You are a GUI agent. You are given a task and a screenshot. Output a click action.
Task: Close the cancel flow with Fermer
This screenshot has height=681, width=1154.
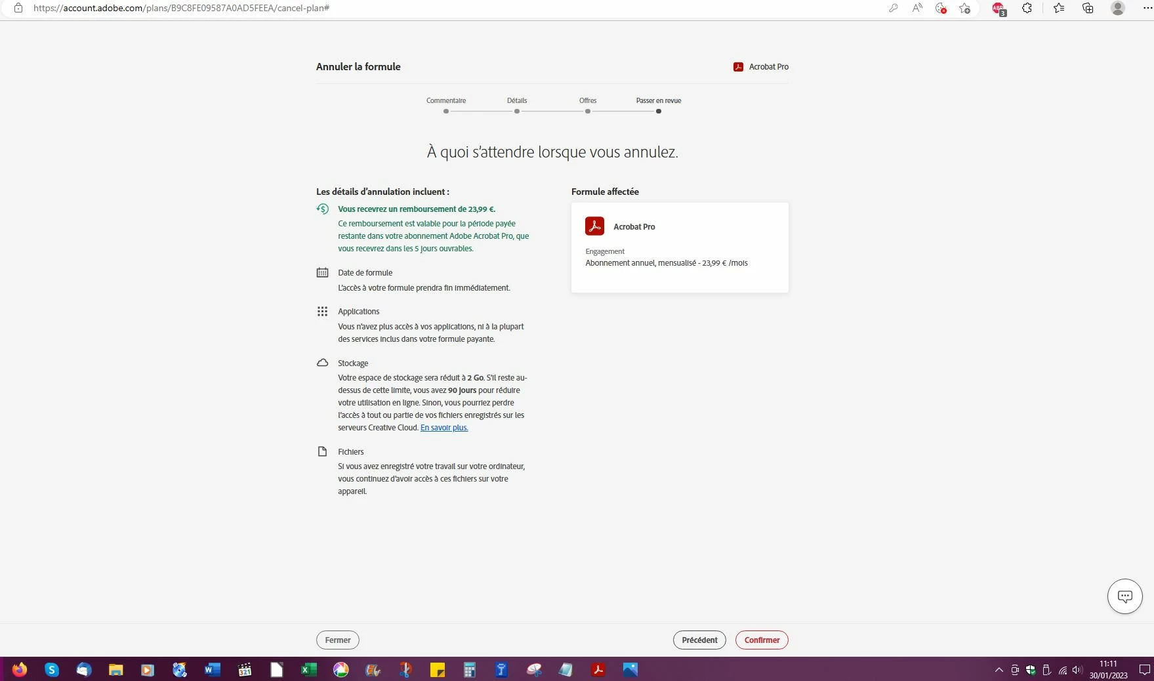[338, 640]
